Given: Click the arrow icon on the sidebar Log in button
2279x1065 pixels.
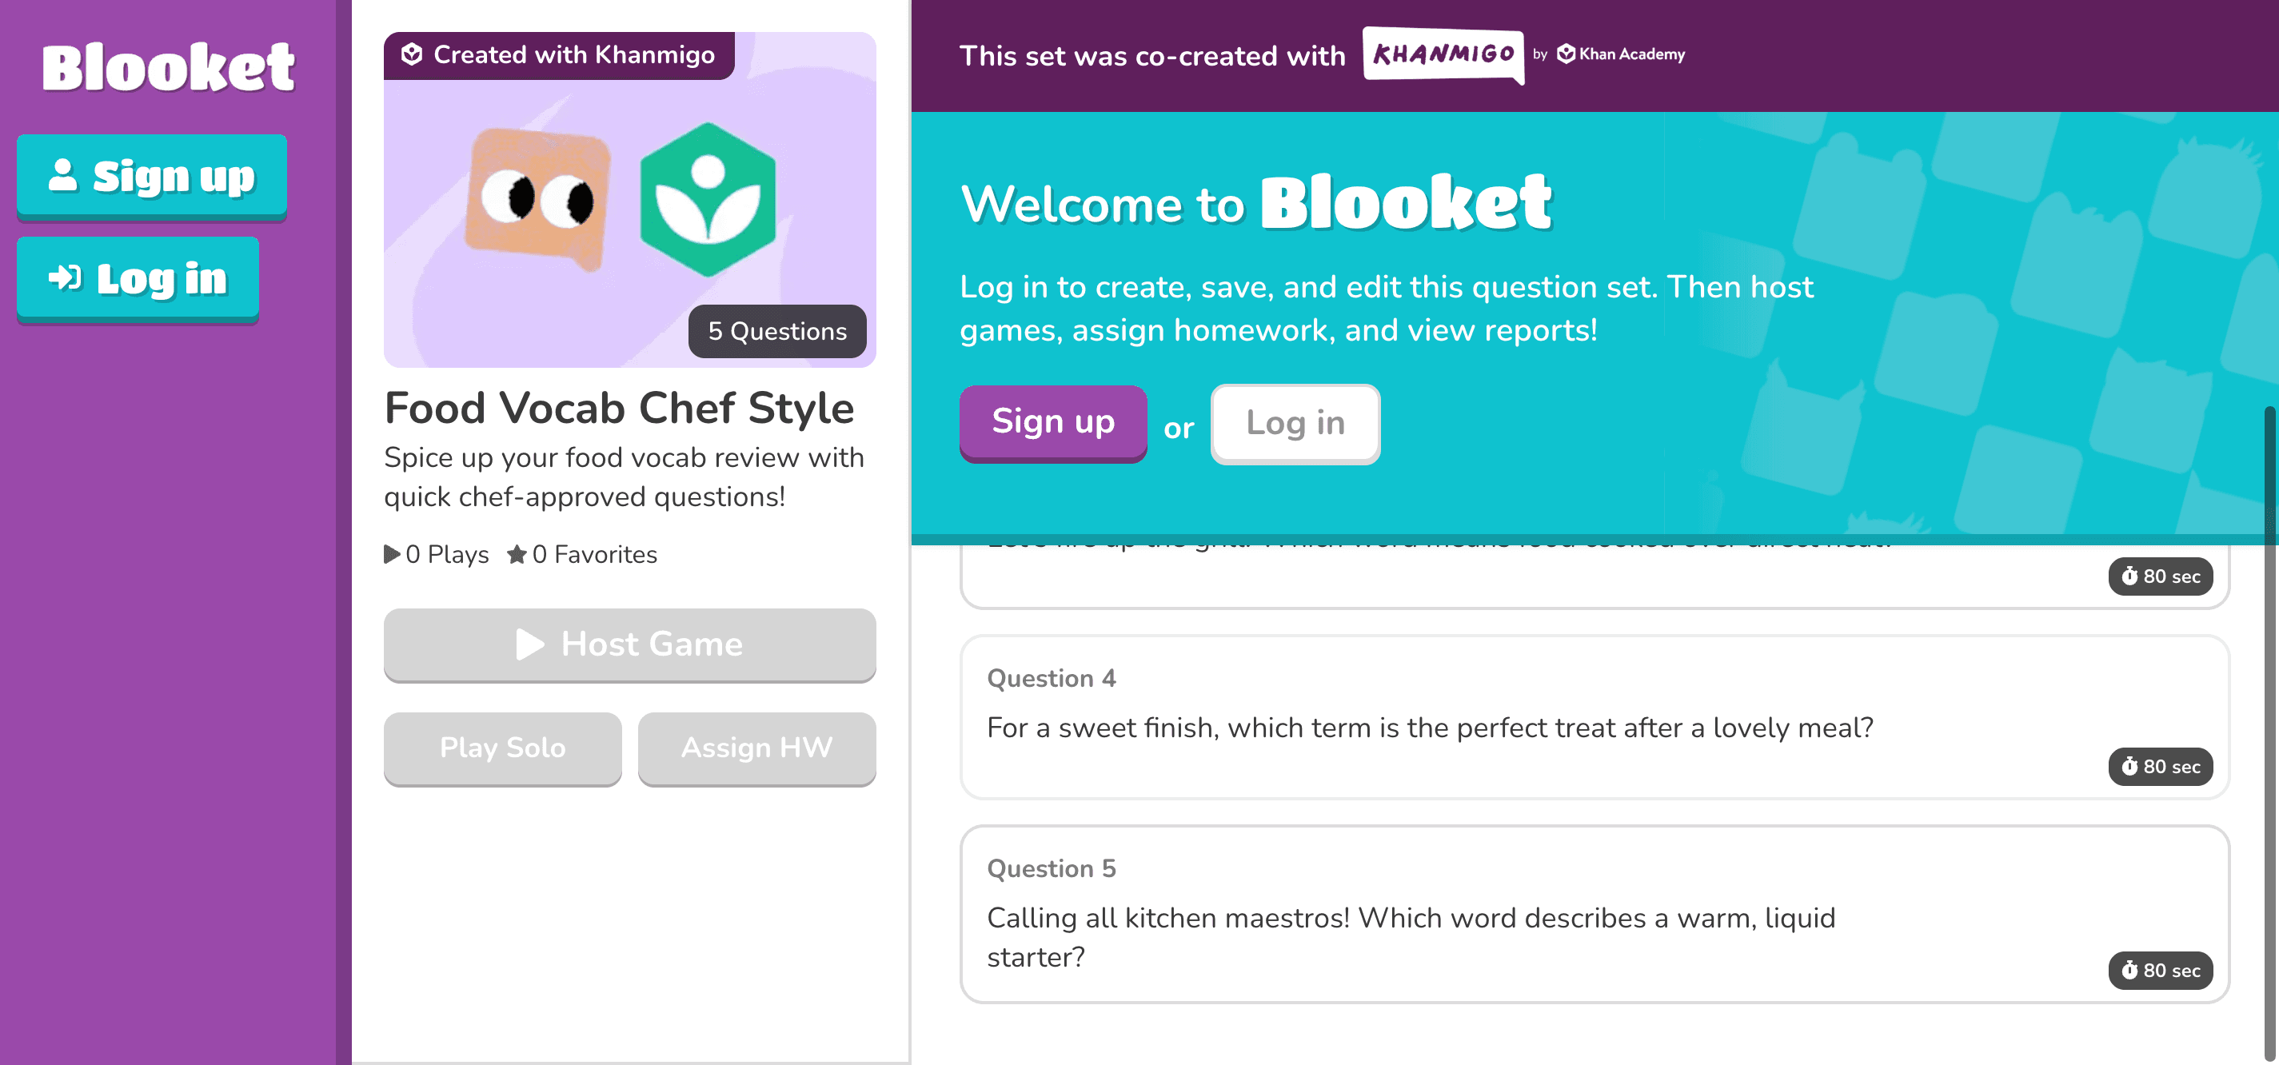Looking at the screenshot, I should point(65,277).
